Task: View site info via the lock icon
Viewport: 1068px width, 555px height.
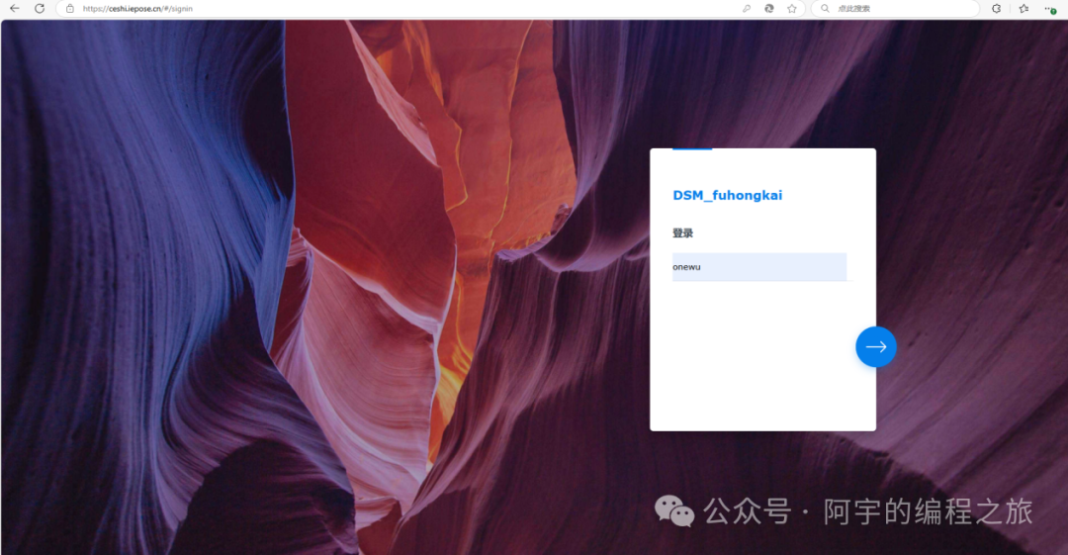Action: point(69,8)
